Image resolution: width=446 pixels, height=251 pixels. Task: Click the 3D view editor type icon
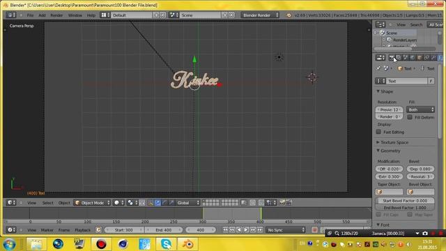pyautogui.click(x=12, y=203)
